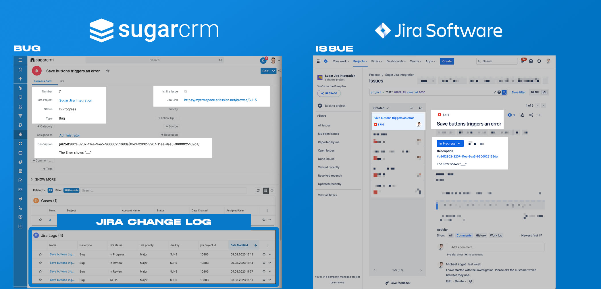
Task: Open Jira settings gear icon
Action: coord(539,61)
